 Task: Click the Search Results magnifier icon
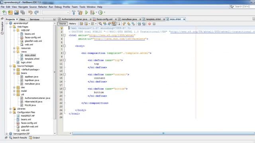click(11, 138)
